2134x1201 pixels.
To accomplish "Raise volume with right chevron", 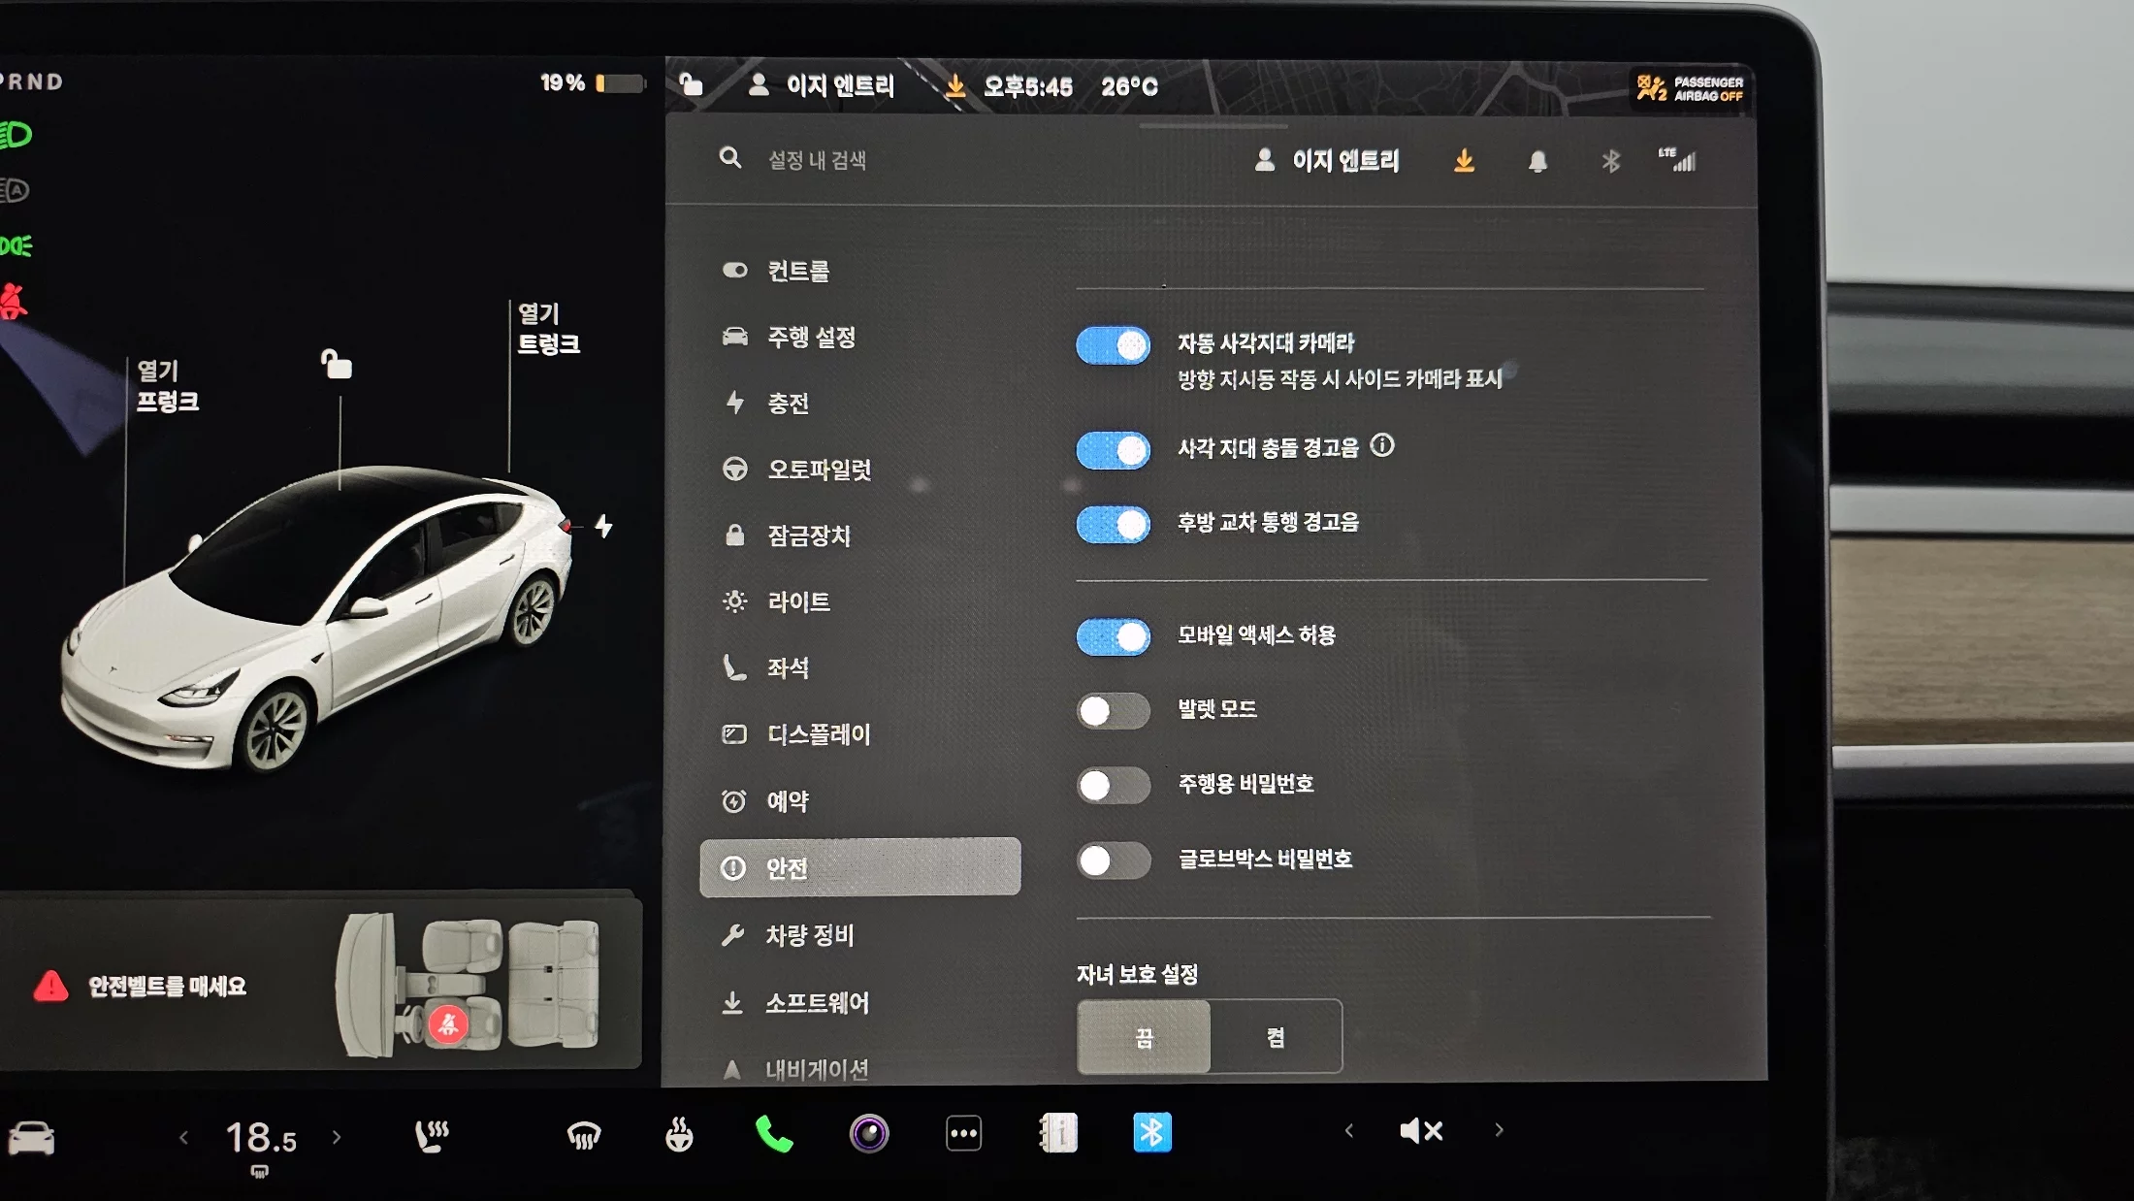I will 1499,1130.
